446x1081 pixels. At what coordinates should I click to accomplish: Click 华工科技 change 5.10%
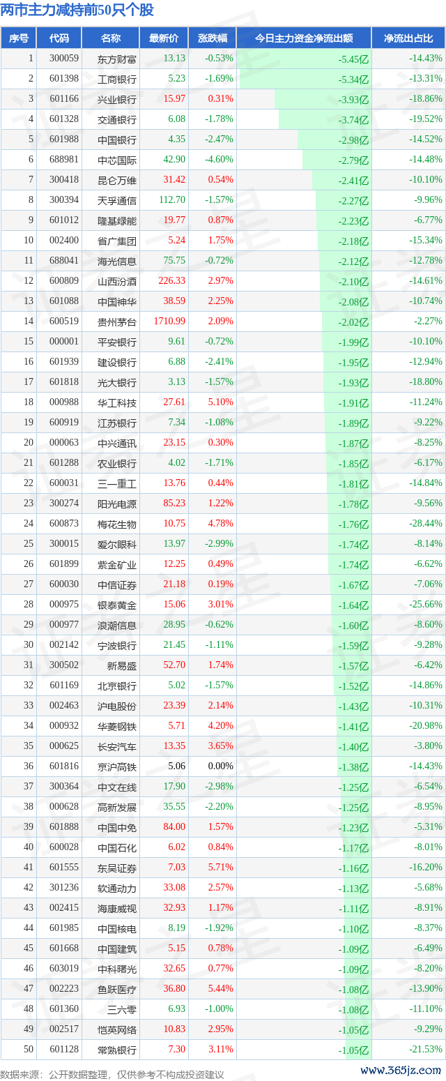pos(220,402)
